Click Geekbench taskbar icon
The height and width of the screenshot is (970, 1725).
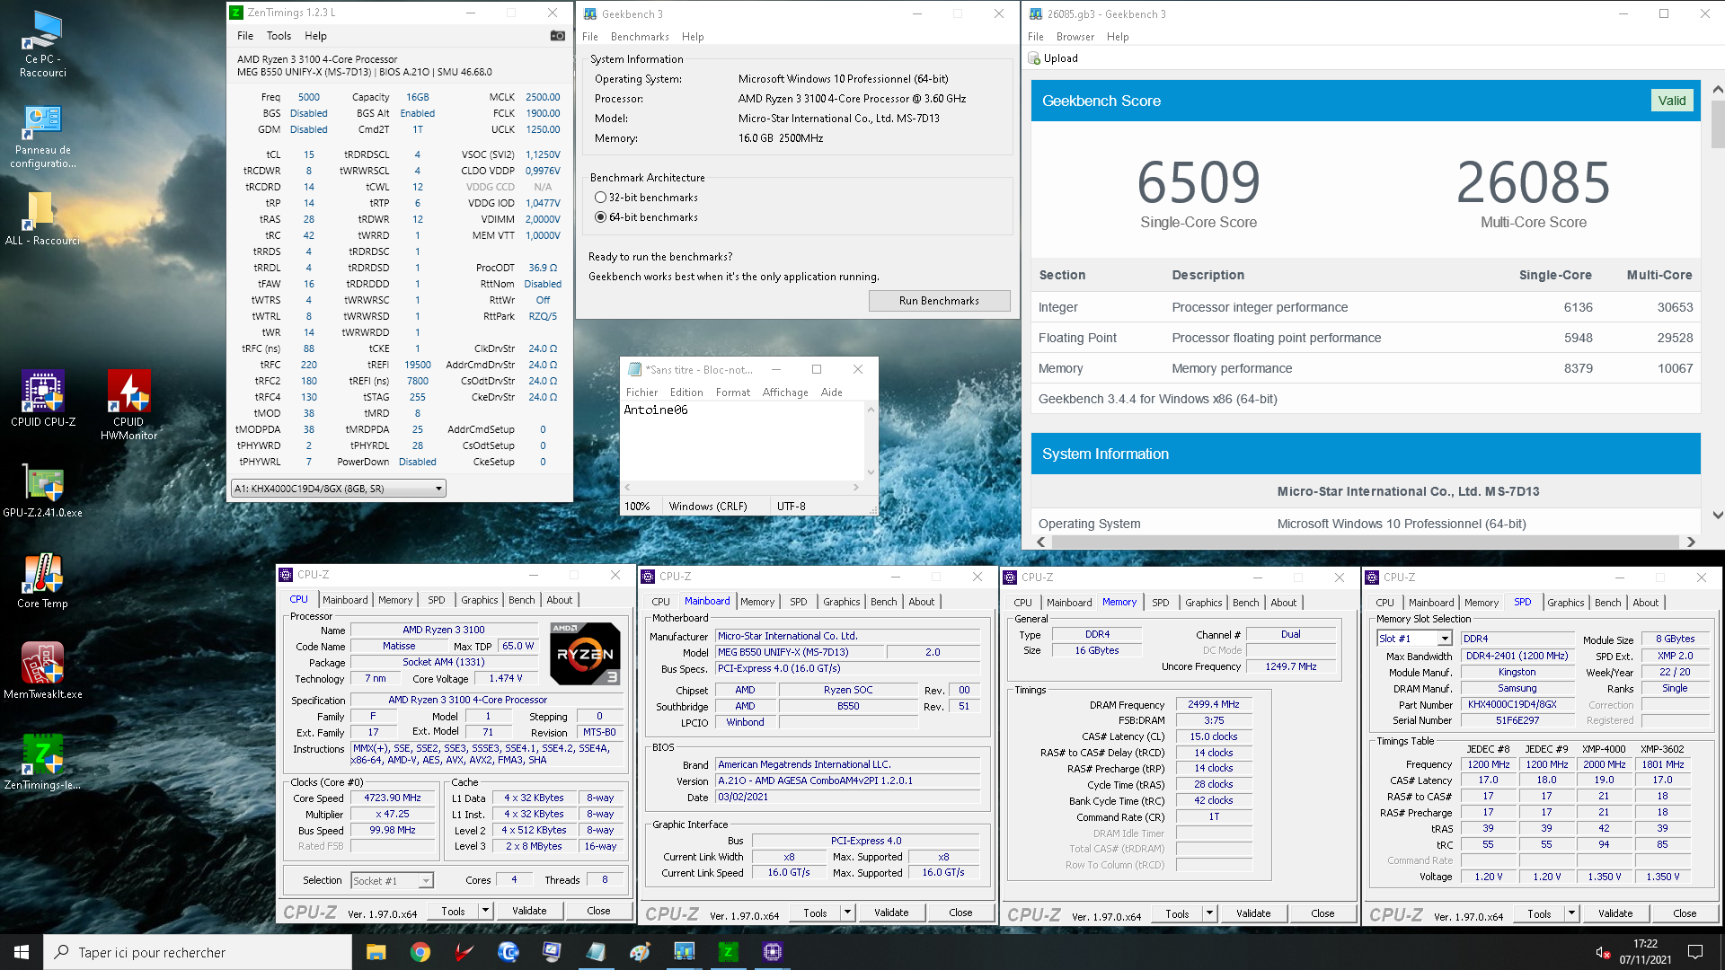pos(684,952)
